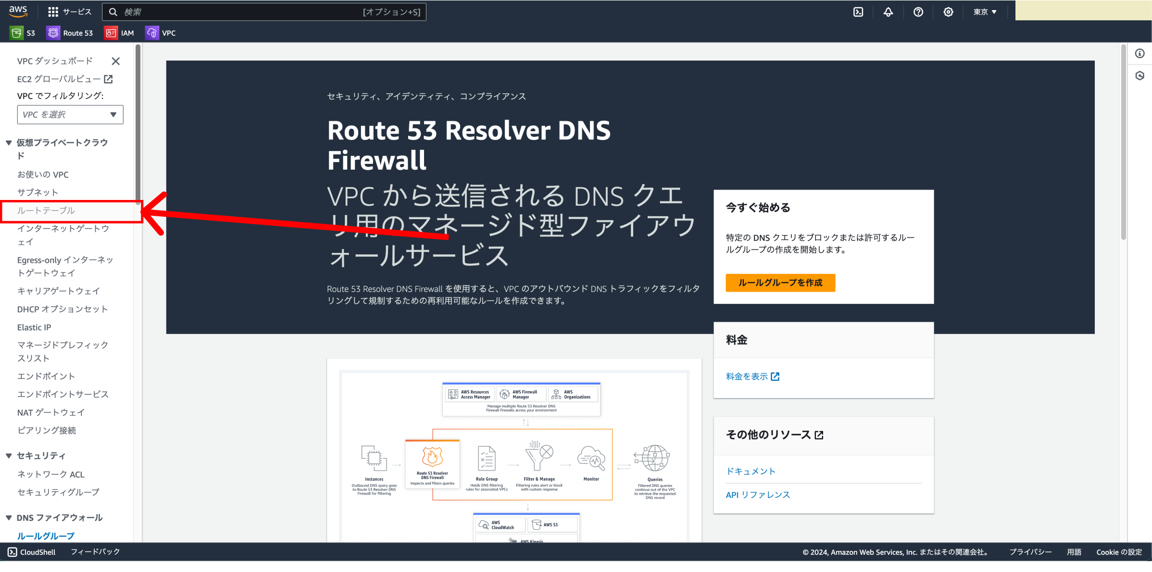This screenshot has height=572, width=1152.
Task: Open the 東京 region selector
Action: click(x=984, y=12)
